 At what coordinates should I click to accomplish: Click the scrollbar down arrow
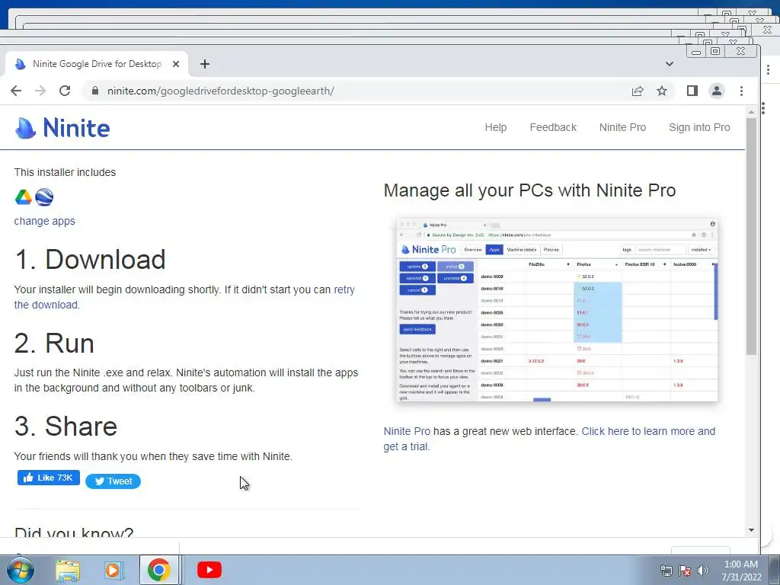tap(751, 530)
